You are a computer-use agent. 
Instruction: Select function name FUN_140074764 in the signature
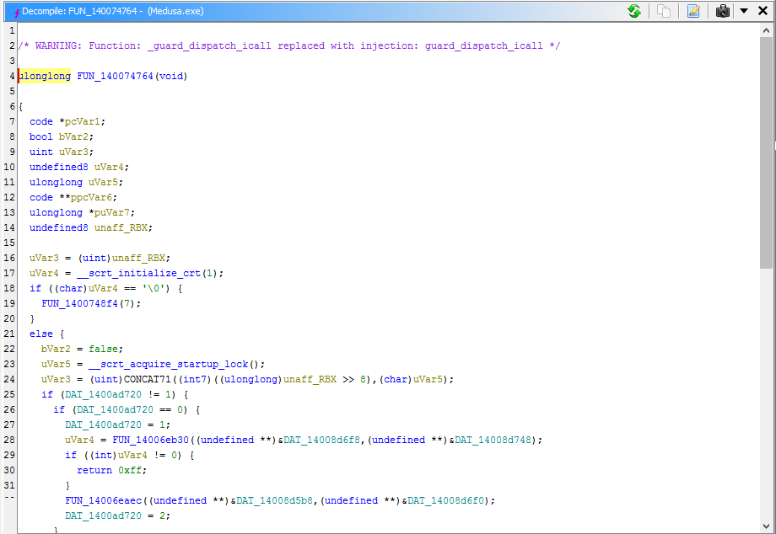pos(115,76)
